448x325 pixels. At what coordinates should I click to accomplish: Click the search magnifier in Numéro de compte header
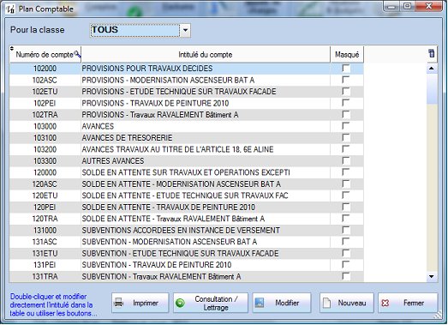pos(77,53)
